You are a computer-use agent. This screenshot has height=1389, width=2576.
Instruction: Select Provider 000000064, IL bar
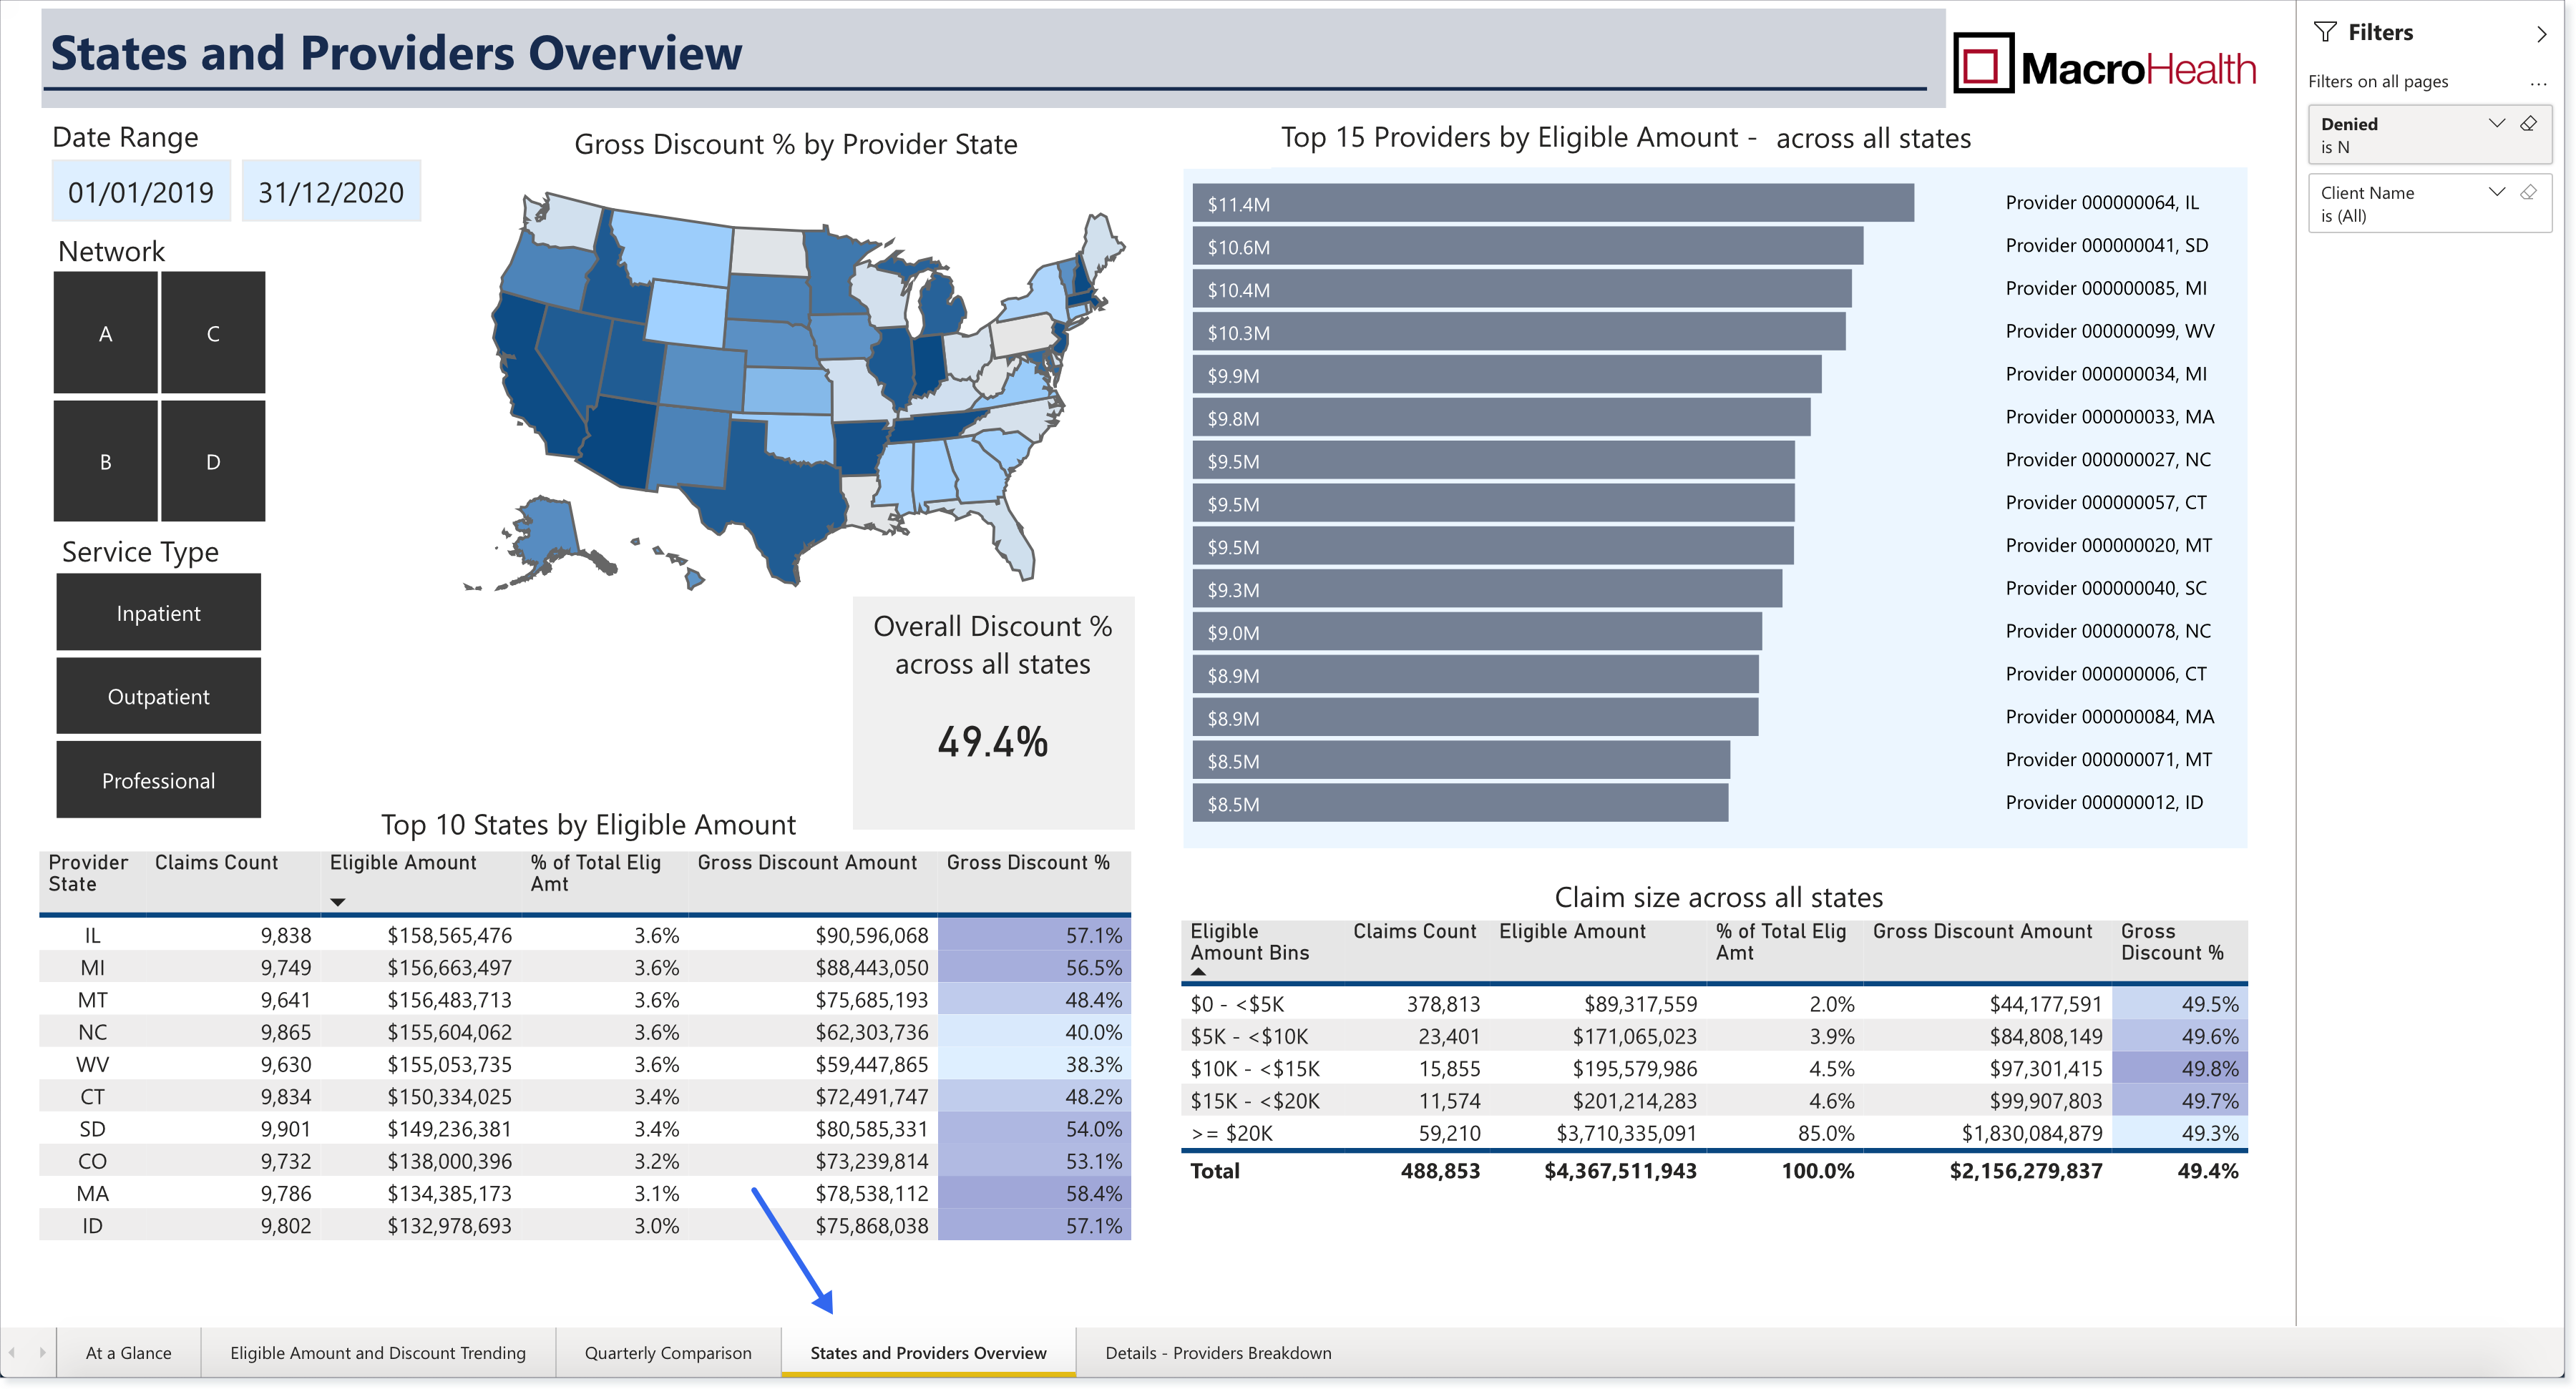click(x=1553, y=203)
